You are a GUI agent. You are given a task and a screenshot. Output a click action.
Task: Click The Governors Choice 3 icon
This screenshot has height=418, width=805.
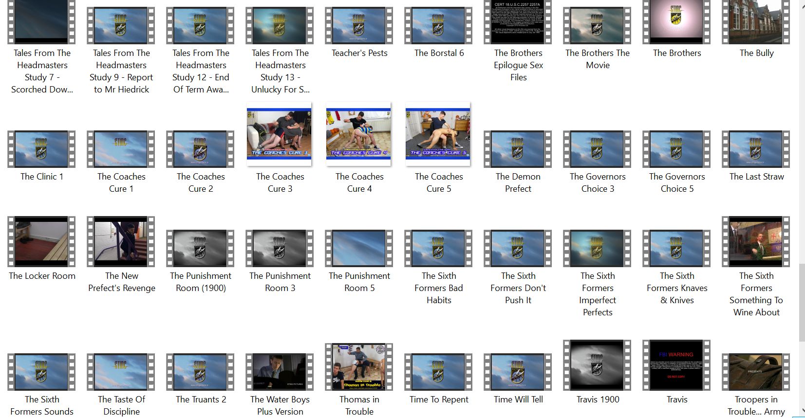(597, 149)
